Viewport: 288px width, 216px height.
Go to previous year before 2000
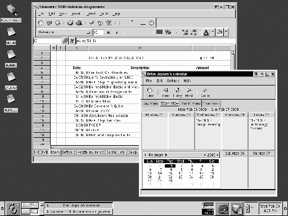tap(205, 155)
